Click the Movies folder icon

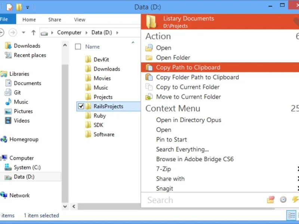tap(88, 78)
